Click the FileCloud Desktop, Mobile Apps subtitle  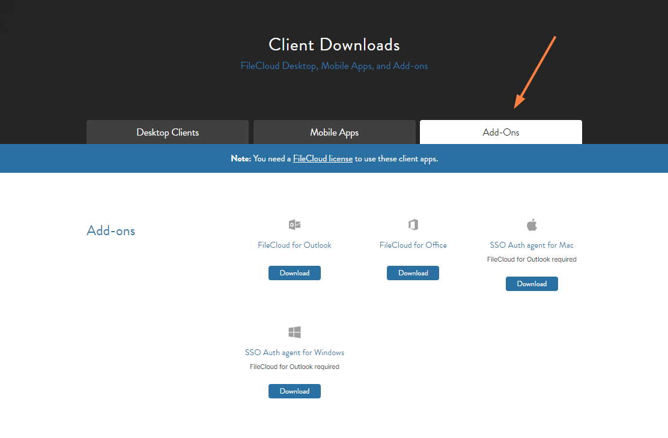point(334,66)
